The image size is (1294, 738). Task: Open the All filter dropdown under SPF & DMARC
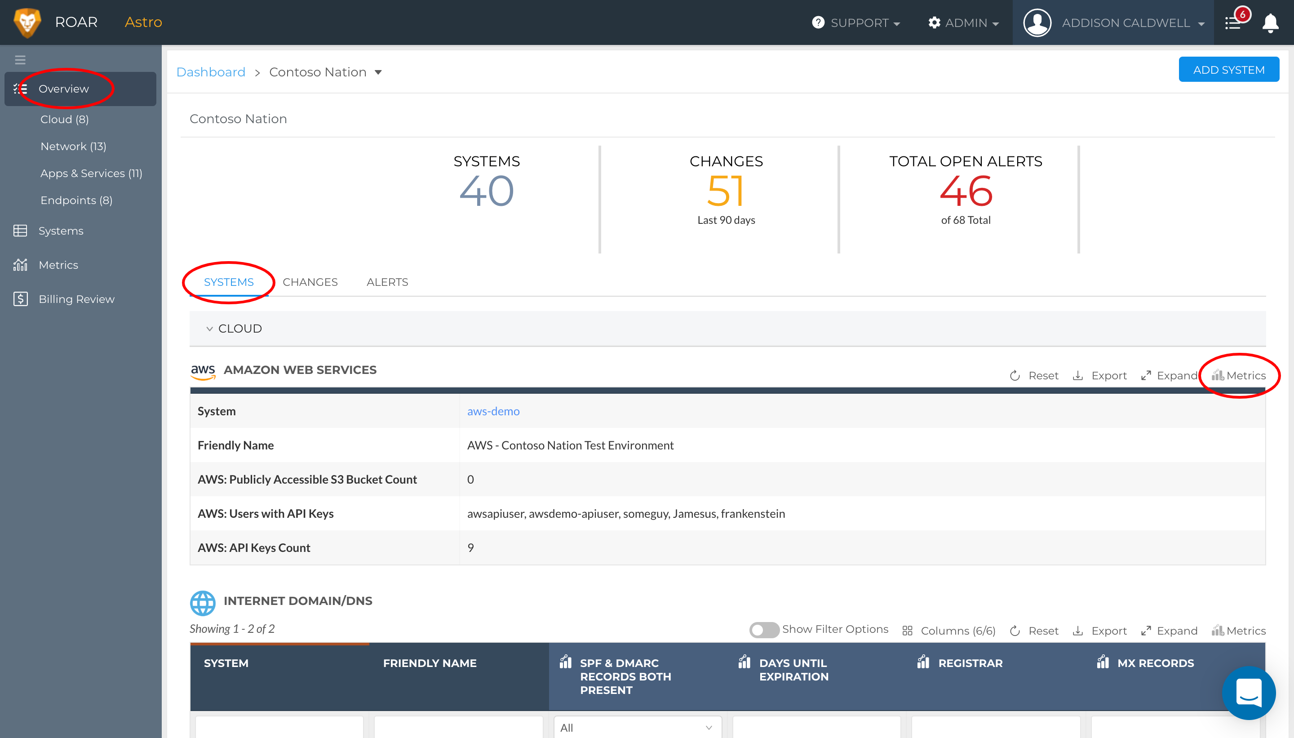point(638,727)
